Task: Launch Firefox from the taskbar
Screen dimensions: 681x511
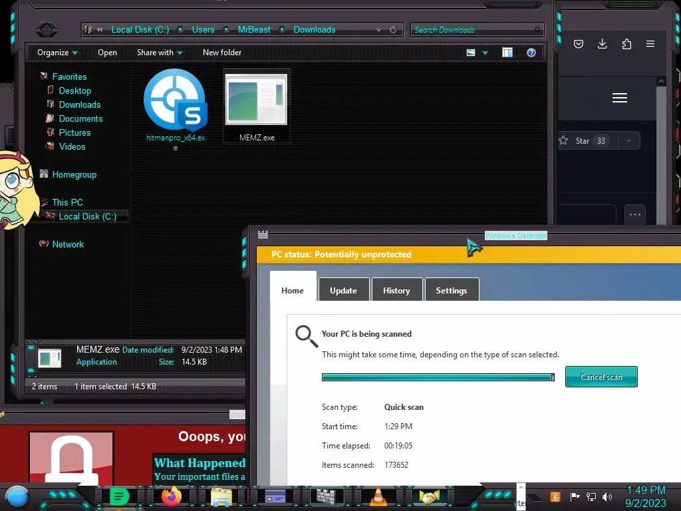Action: [x=171, y=496]
